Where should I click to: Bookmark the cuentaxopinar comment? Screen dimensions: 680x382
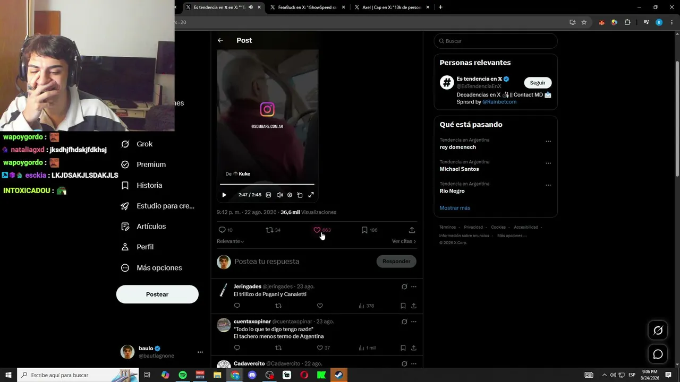[403, 348]
